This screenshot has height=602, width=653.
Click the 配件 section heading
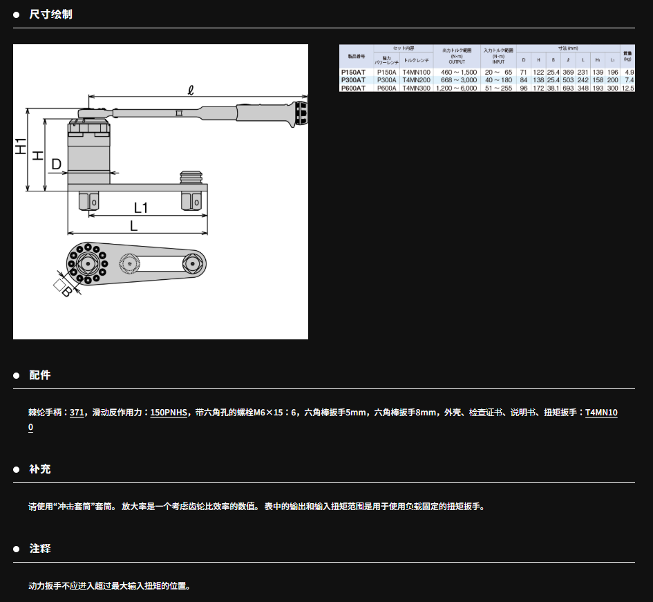pyautogui.click(x=40, y=375)
